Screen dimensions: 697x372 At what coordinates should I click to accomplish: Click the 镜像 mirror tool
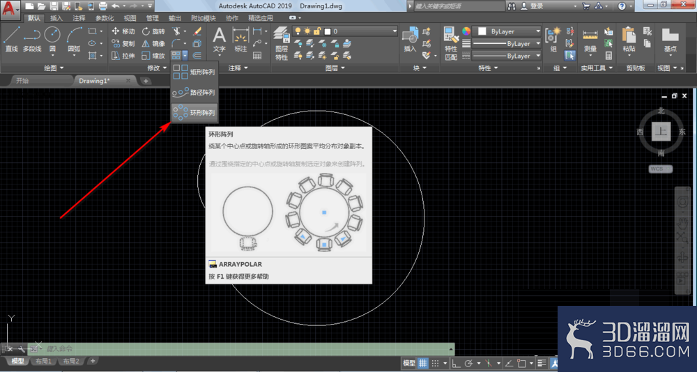(x=153, y=44)
